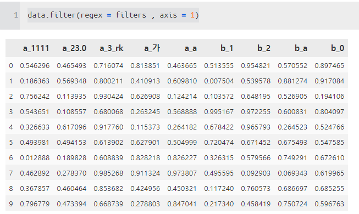Click the column header b_2
This screenshot has height=214, width=359.
coord(264,48)
